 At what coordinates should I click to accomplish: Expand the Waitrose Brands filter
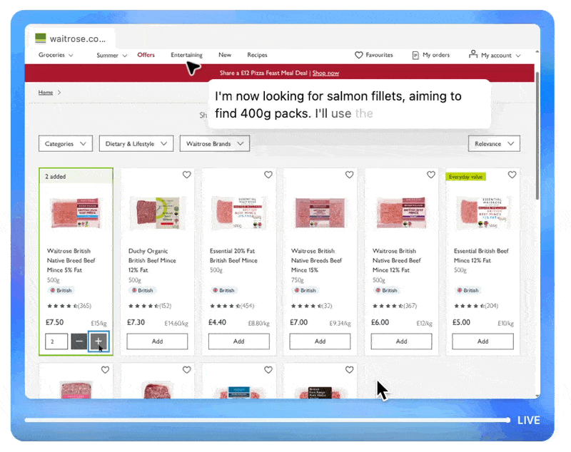215,143
